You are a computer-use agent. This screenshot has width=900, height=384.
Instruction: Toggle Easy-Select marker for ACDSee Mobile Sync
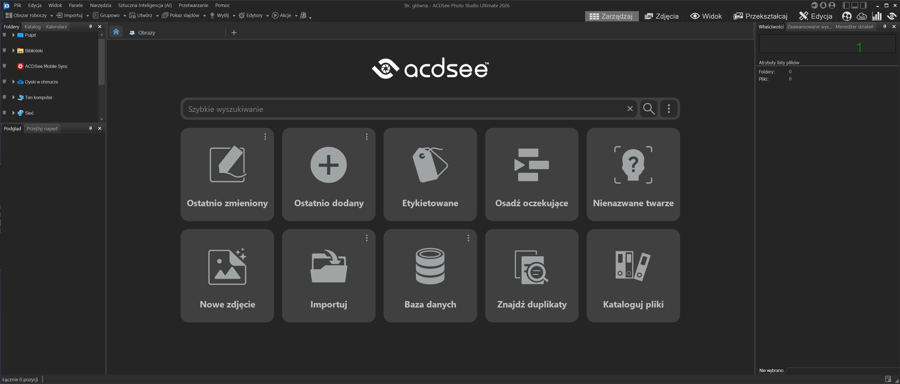4,66
